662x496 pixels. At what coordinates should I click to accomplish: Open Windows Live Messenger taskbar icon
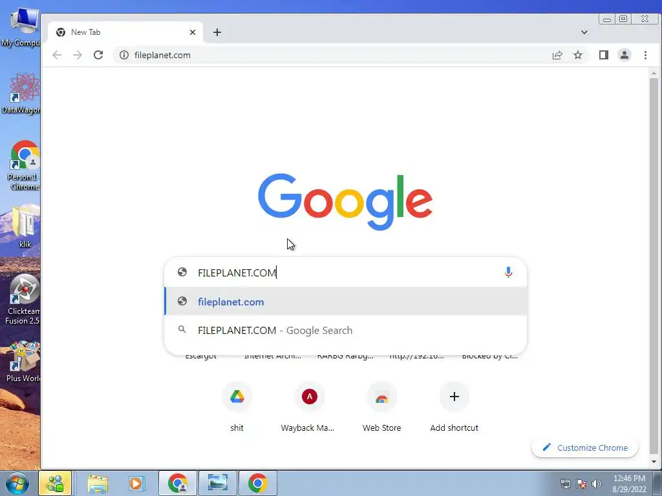[56, 483]
